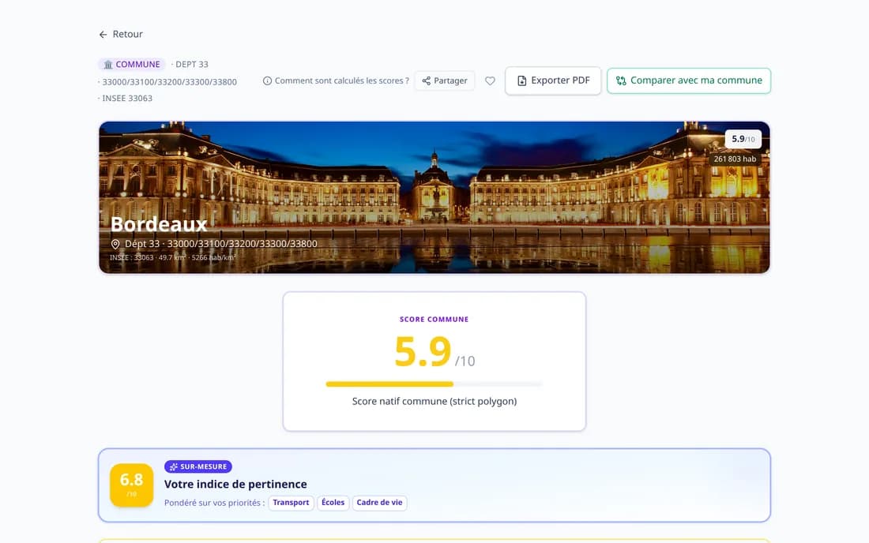The image size is (869, 543).
Task: Click the Bordeaux title on the banner
Action: pos(159,224)
